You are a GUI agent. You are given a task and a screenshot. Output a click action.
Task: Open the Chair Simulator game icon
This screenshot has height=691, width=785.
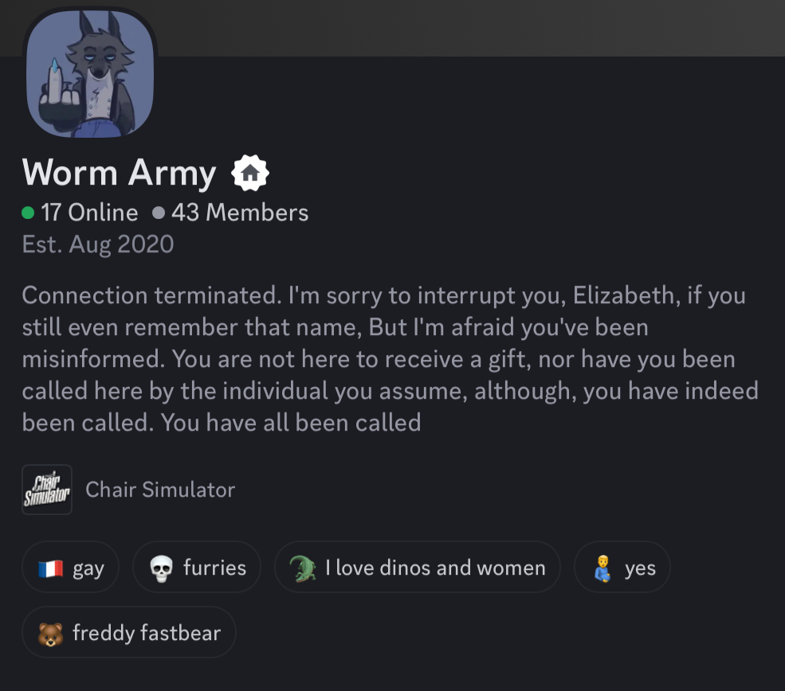47,490
